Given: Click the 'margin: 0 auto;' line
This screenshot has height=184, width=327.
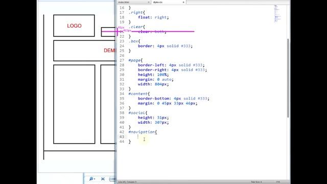Looking at the screenshot, I should point(155,79).
